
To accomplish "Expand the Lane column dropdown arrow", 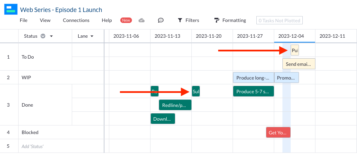I will (x=92, y=36).
